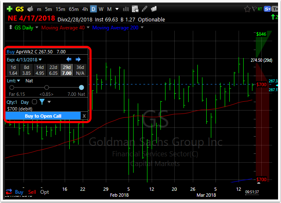Select the 1d 1.64 expiration
Viewport: 281px width, 203px height.
[x=13, y=70]
